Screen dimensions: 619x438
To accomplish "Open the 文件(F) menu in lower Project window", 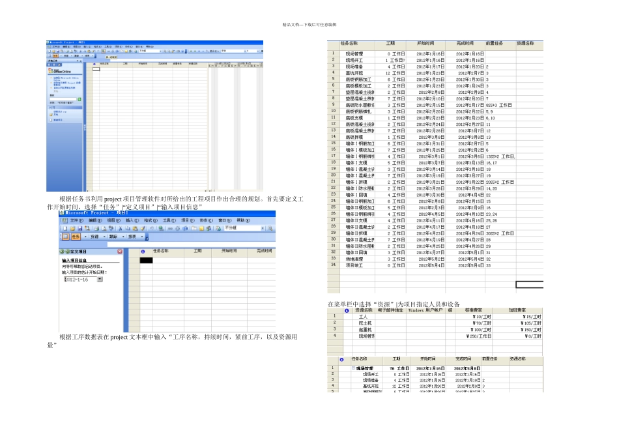I will (77, 220).
